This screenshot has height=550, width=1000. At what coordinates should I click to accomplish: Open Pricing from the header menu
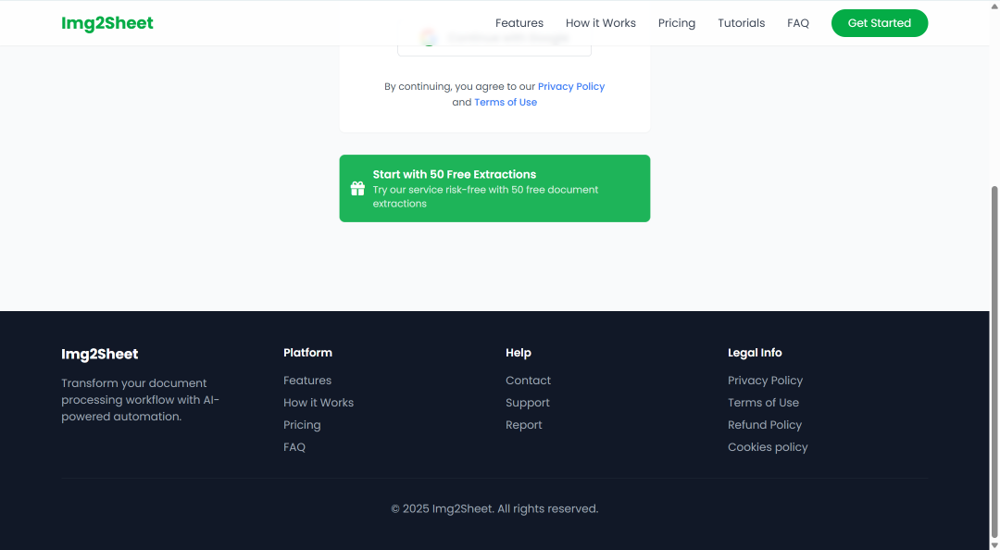pos(677,23)
